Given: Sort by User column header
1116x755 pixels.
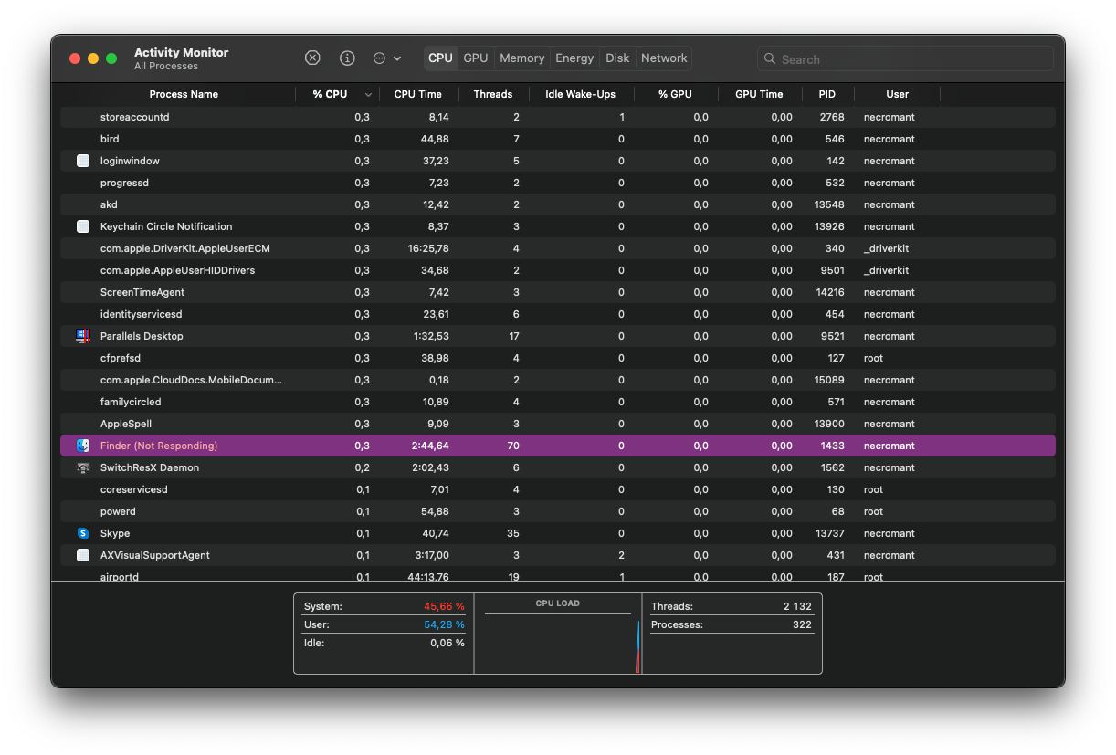Looking at the screenshot, I should click(x=898, y=94).
